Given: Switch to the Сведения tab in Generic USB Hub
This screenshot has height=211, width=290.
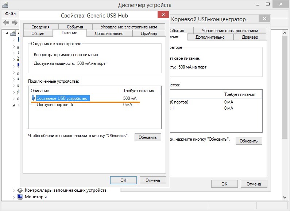Looking at the screenshot, I should (x=40, y=27).
